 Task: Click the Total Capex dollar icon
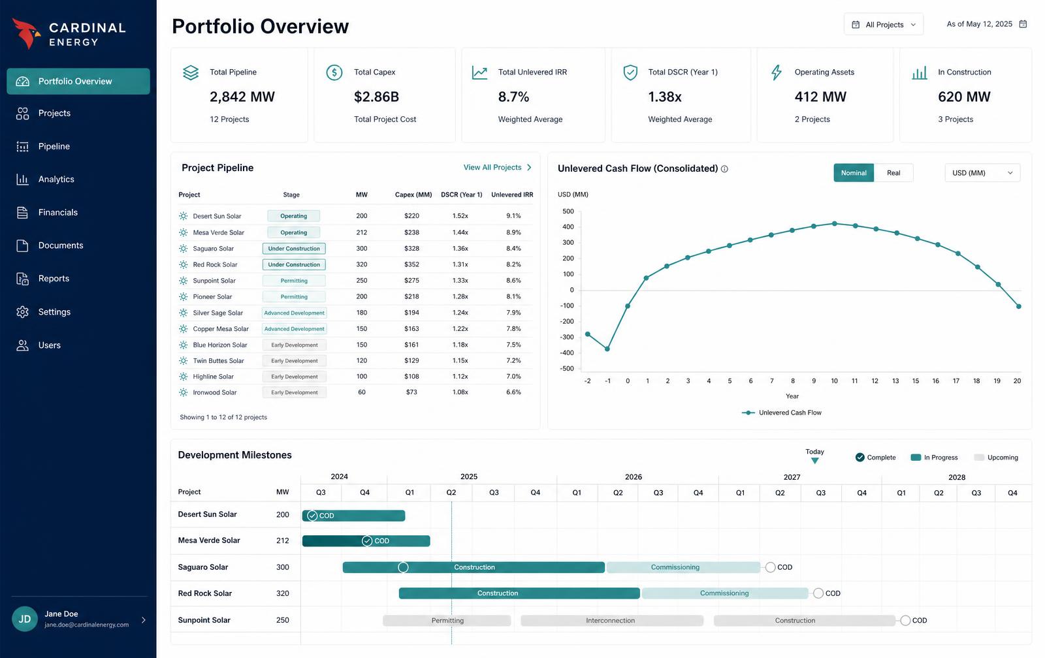click(x=334, y=72)
